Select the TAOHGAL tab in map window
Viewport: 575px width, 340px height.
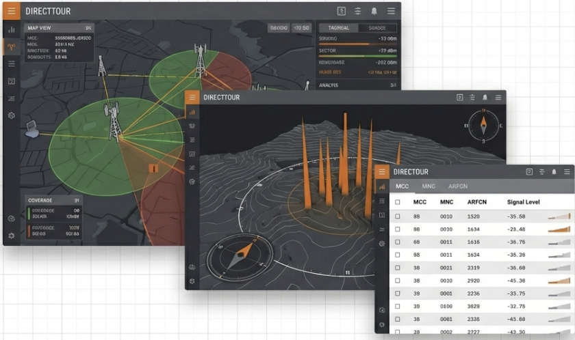coord(338,28)
